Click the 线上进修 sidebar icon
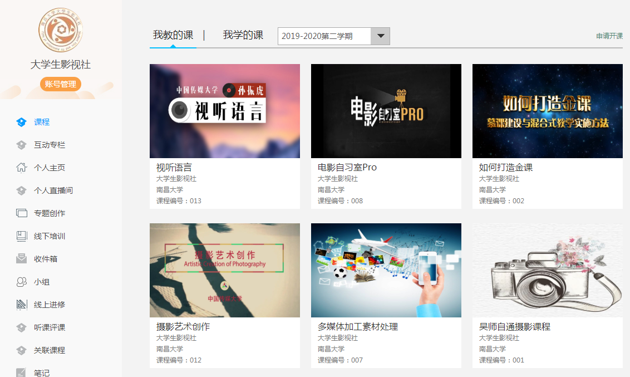The width and height of the screenshot is (630, 377). pos(22,305)
